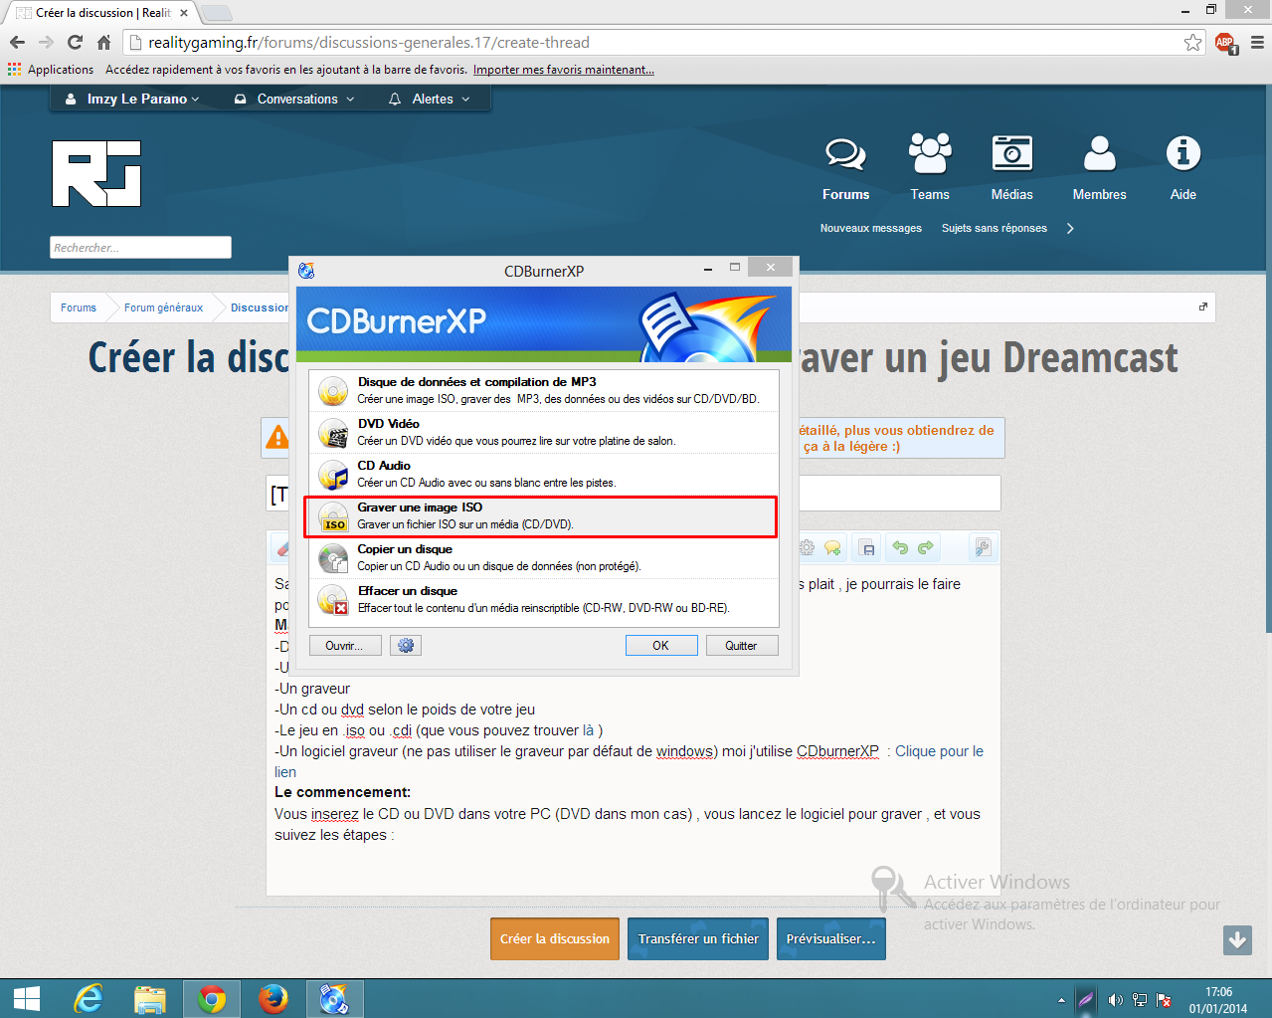1272x1018 pixels.
Task: Focus the Rechercher search field
Action: pyautogui.click(x=140, y=248)
